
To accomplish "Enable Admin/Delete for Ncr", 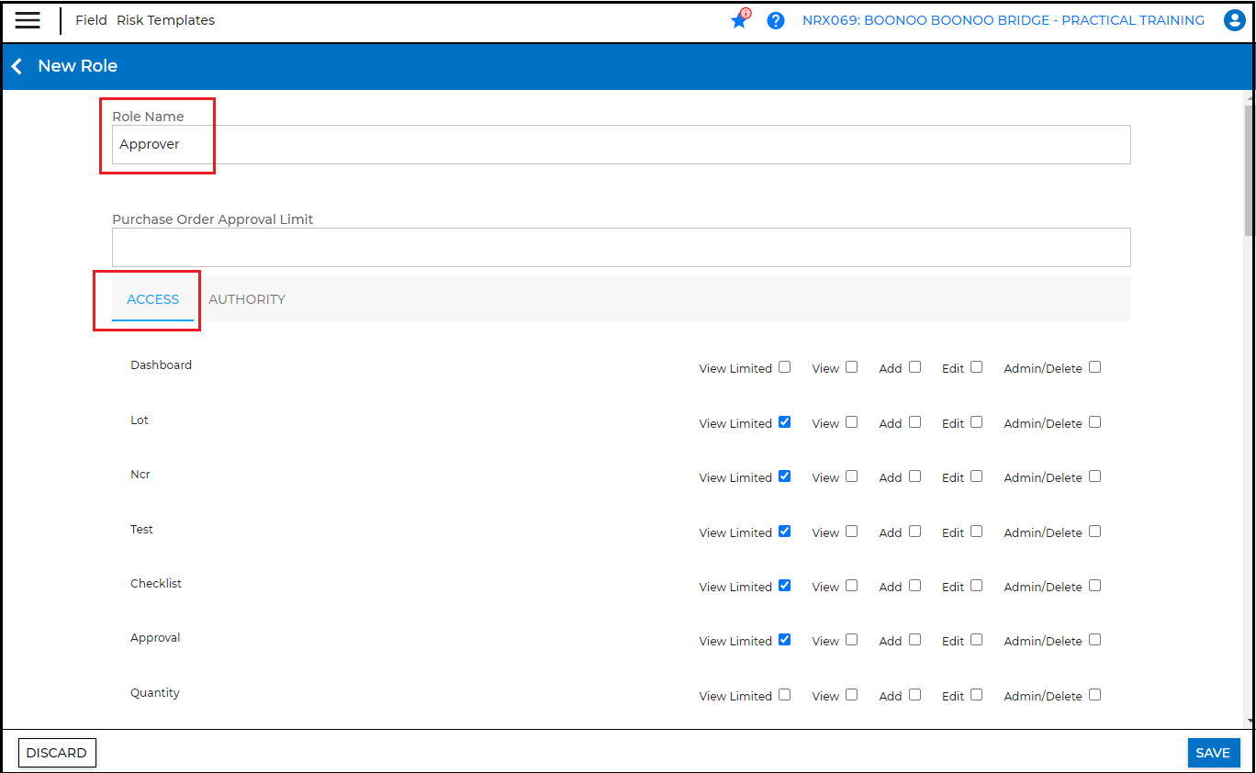I will pos(1094,476).
